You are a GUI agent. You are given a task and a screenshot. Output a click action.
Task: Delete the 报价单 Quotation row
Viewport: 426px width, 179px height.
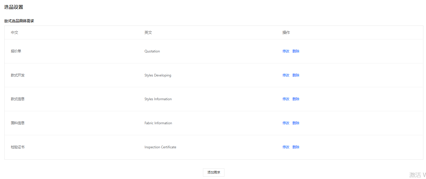pyautogui.click(x=296, y=51)
